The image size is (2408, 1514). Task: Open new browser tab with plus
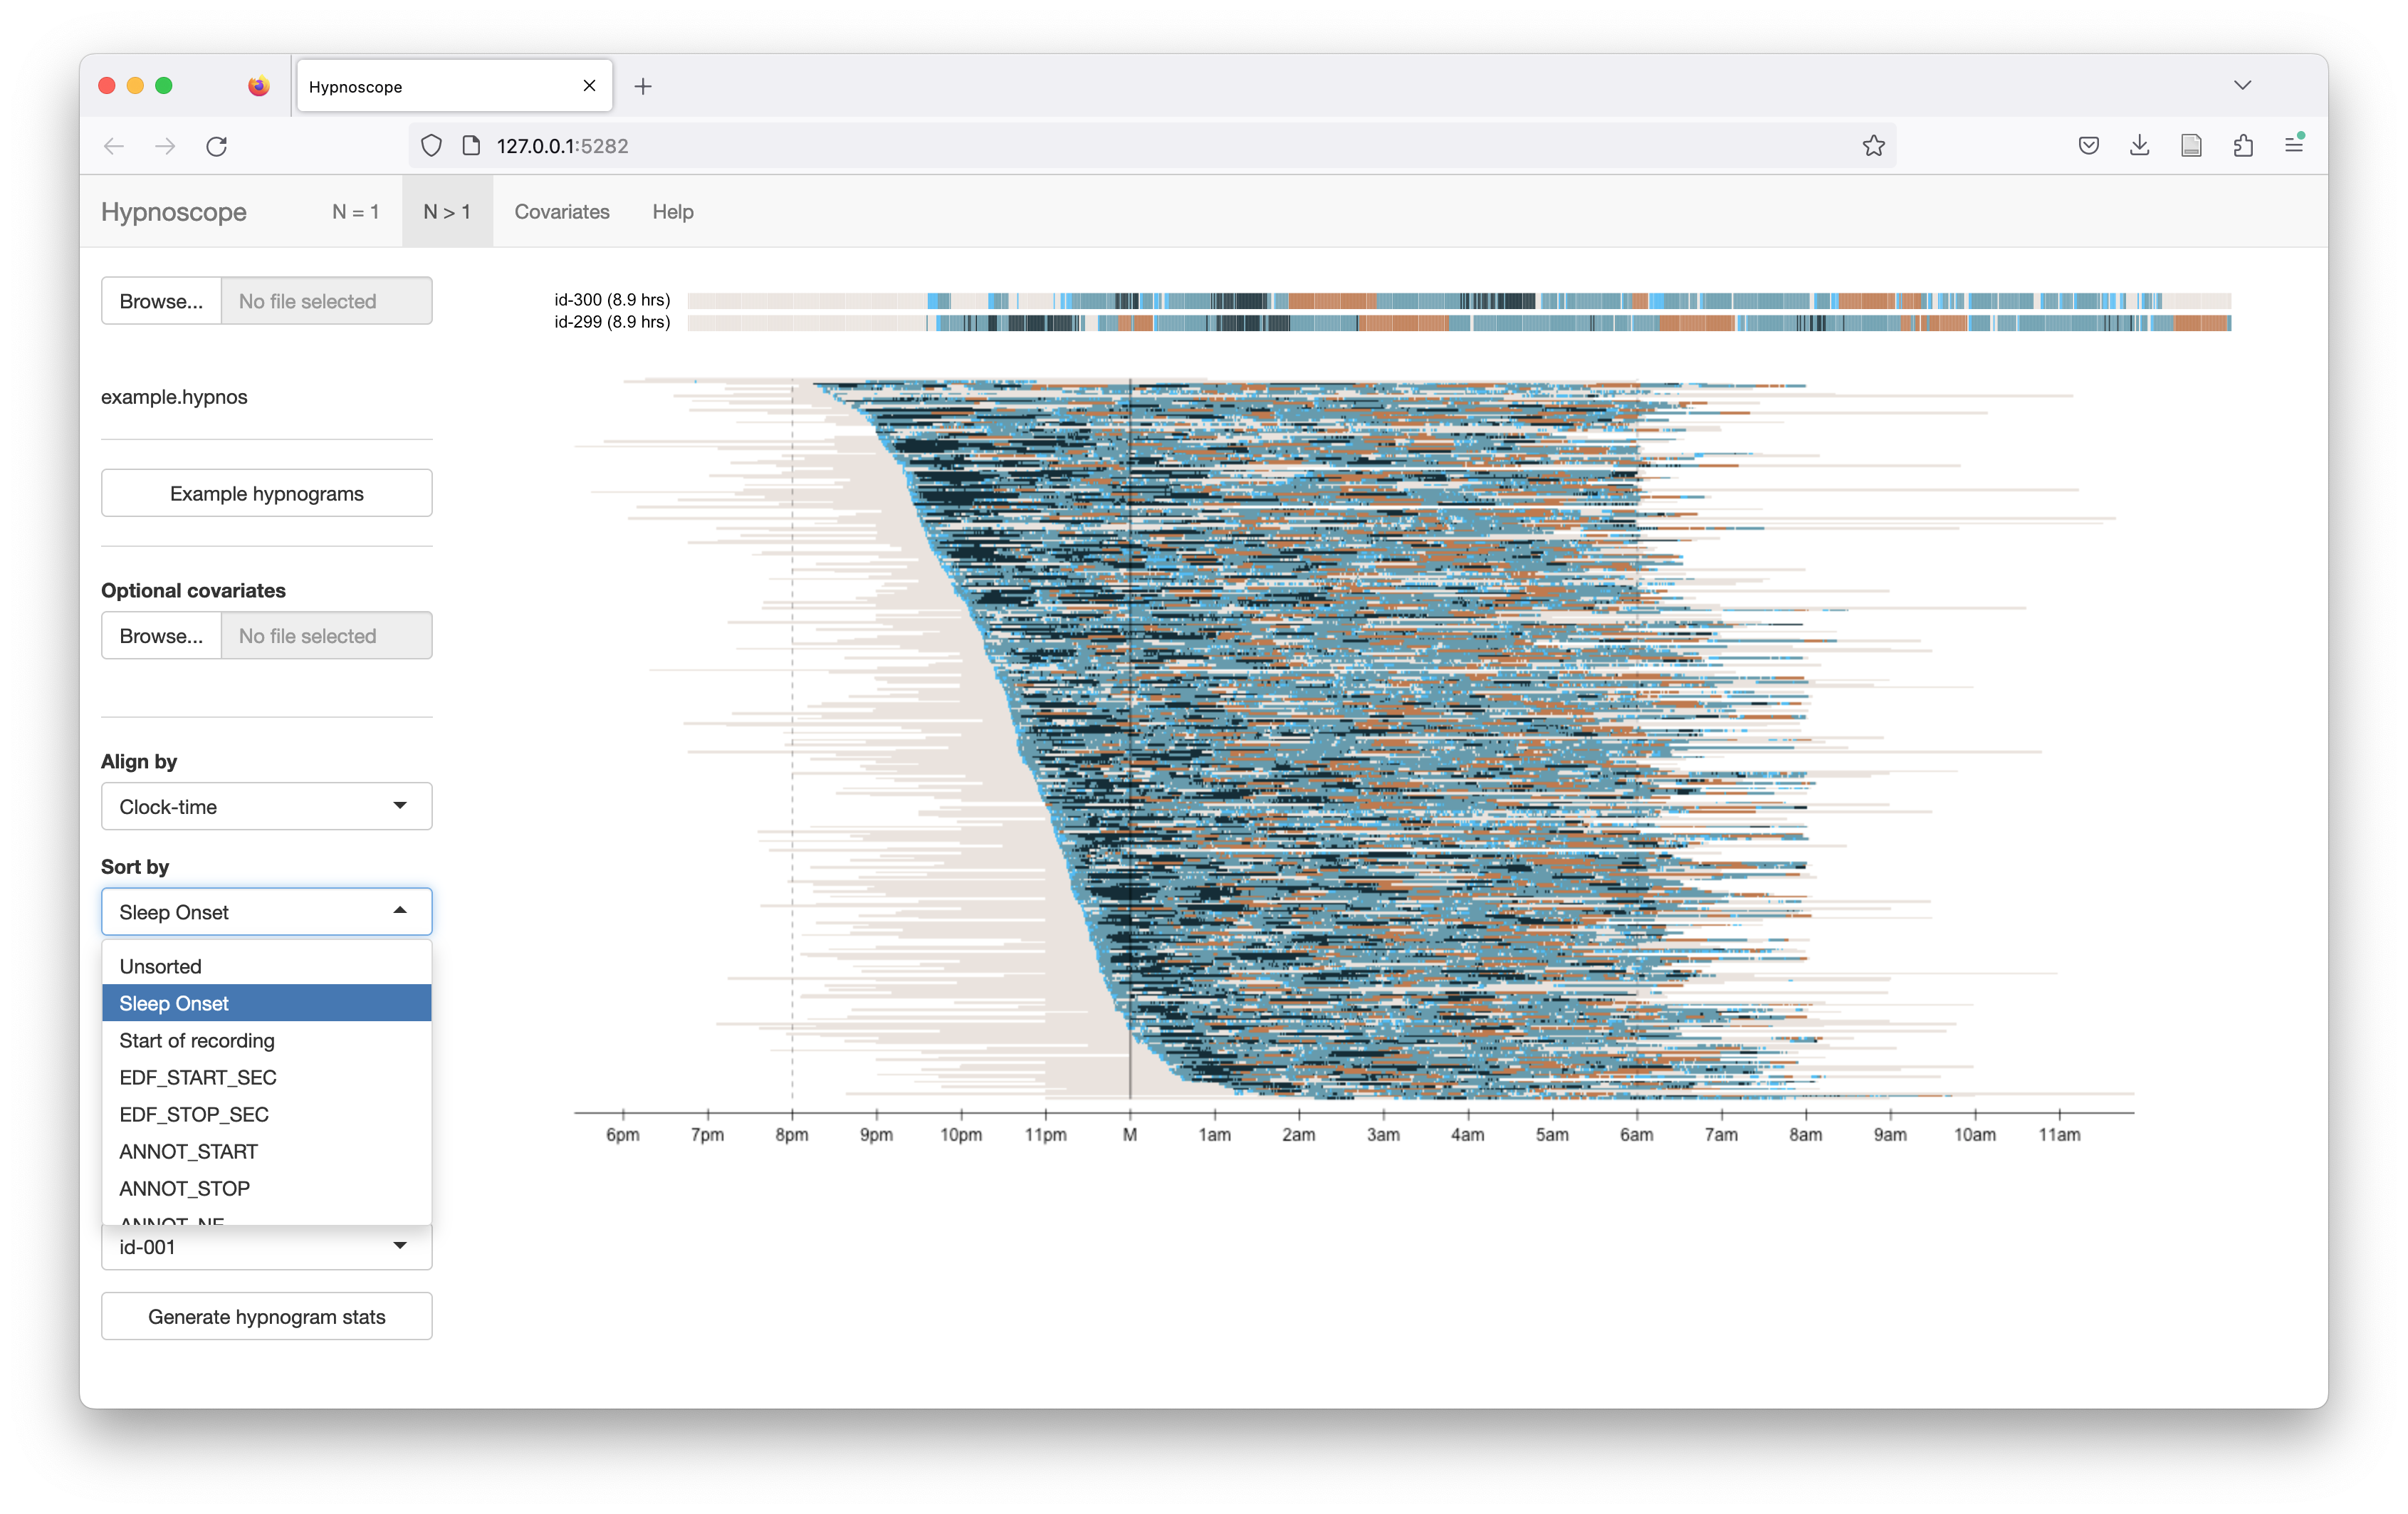coord(643,87)
